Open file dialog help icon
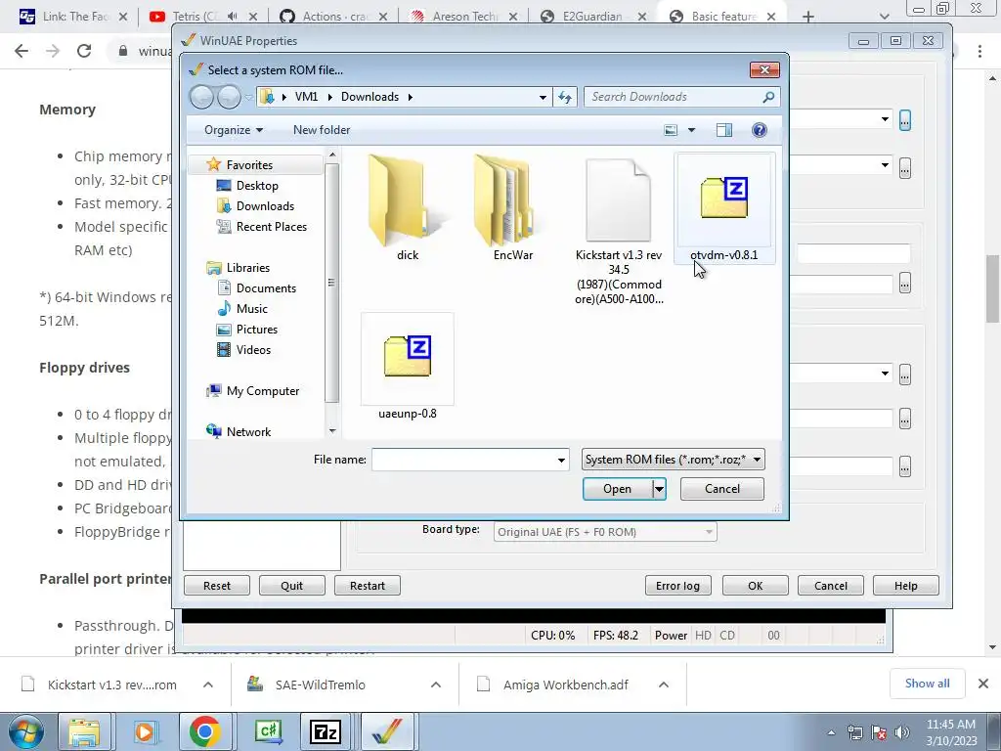The height and width of the screenshot is (751, 1001). pyautogui.click(x=759, y=130)
